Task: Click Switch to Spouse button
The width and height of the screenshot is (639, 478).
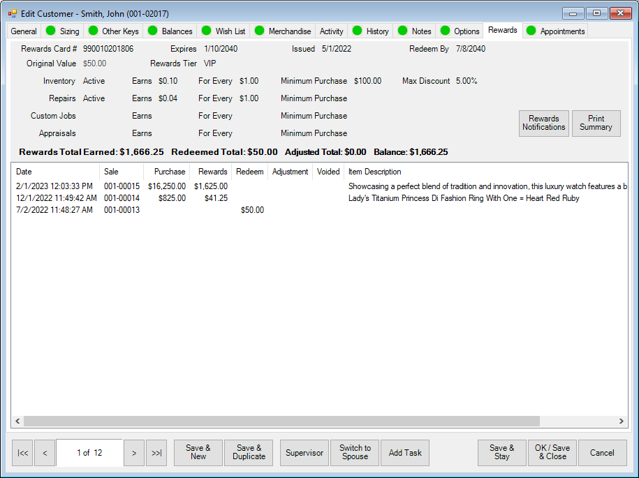Action: point(355,453)
